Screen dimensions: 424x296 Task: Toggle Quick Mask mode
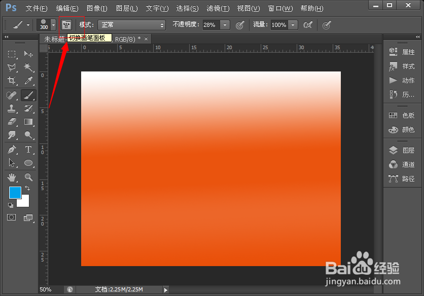(x=11, y=217)
